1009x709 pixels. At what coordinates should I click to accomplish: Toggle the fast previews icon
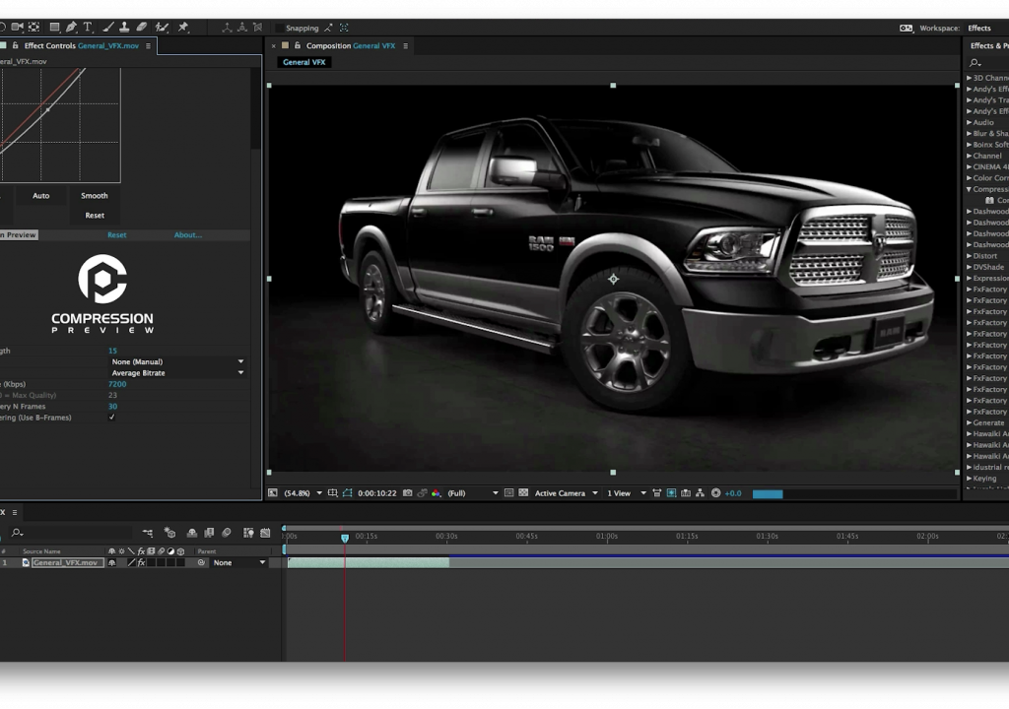(671, 492)
